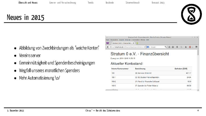Click the balance value 24.84

point(189,77)
